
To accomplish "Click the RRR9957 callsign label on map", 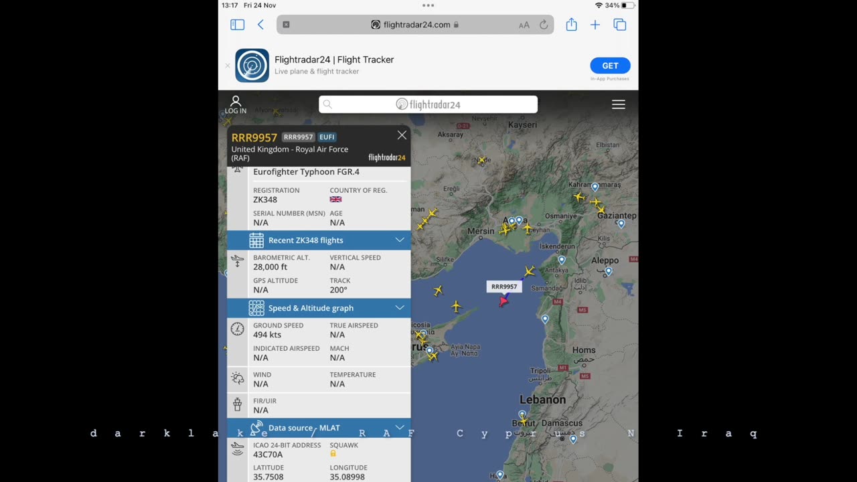I will pos(504,287).
